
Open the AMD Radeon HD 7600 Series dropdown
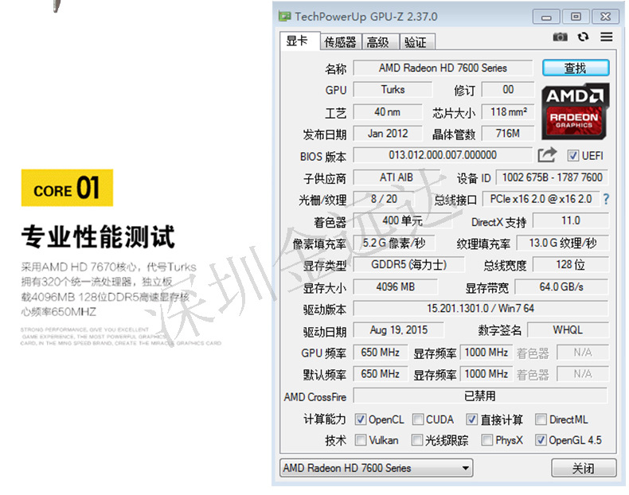(x=377, y=468)
